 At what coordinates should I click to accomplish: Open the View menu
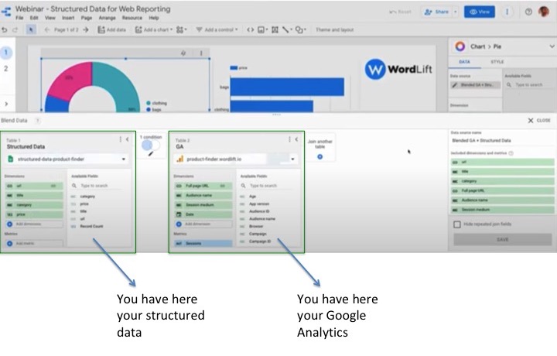tap(50, 18)
